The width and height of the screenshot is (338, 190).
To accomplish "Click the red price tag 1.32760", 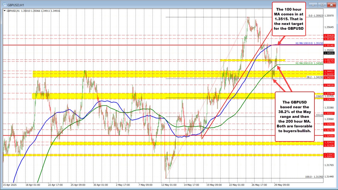I will (329, 130).
